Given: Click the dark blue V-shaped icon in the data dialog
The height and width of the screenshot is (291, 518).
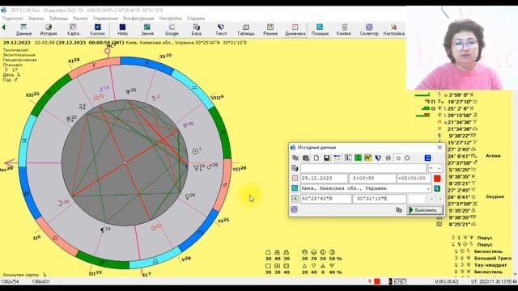Looking at the screenshot, I should click(378, 158).
